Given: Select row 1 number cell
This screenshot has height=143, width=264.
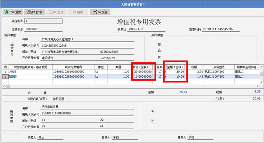Looking at the screenshot, I should click(5, 72).
